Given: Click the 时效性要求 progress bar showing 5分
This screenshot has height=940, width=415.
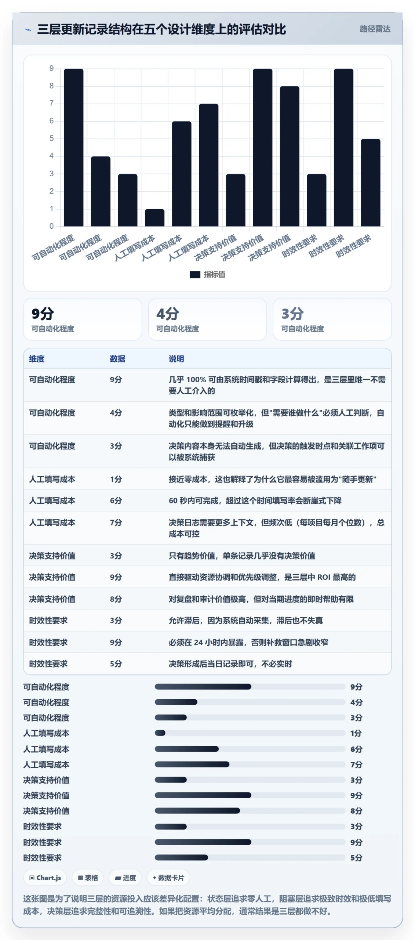Looking at the screenshot, I should 250,857.
